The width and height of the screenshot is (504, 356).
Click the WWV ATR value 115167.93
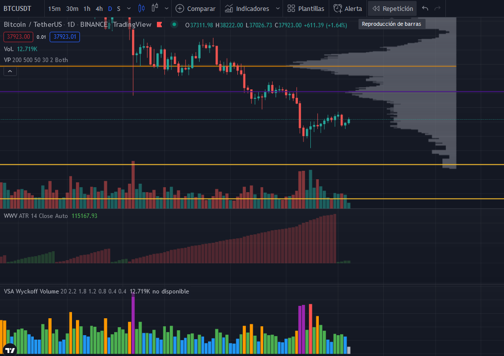(x=84, y=216)
